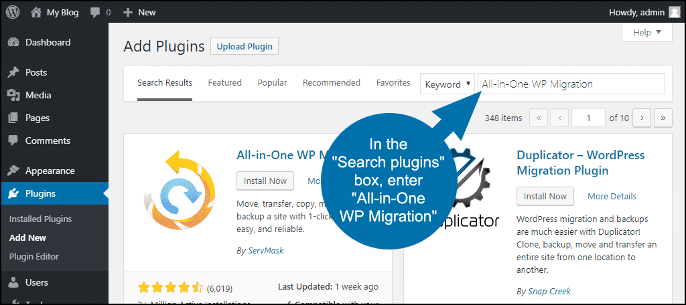Go to next results page
This screenshot has height=305, width=686.
coord(642,118)
